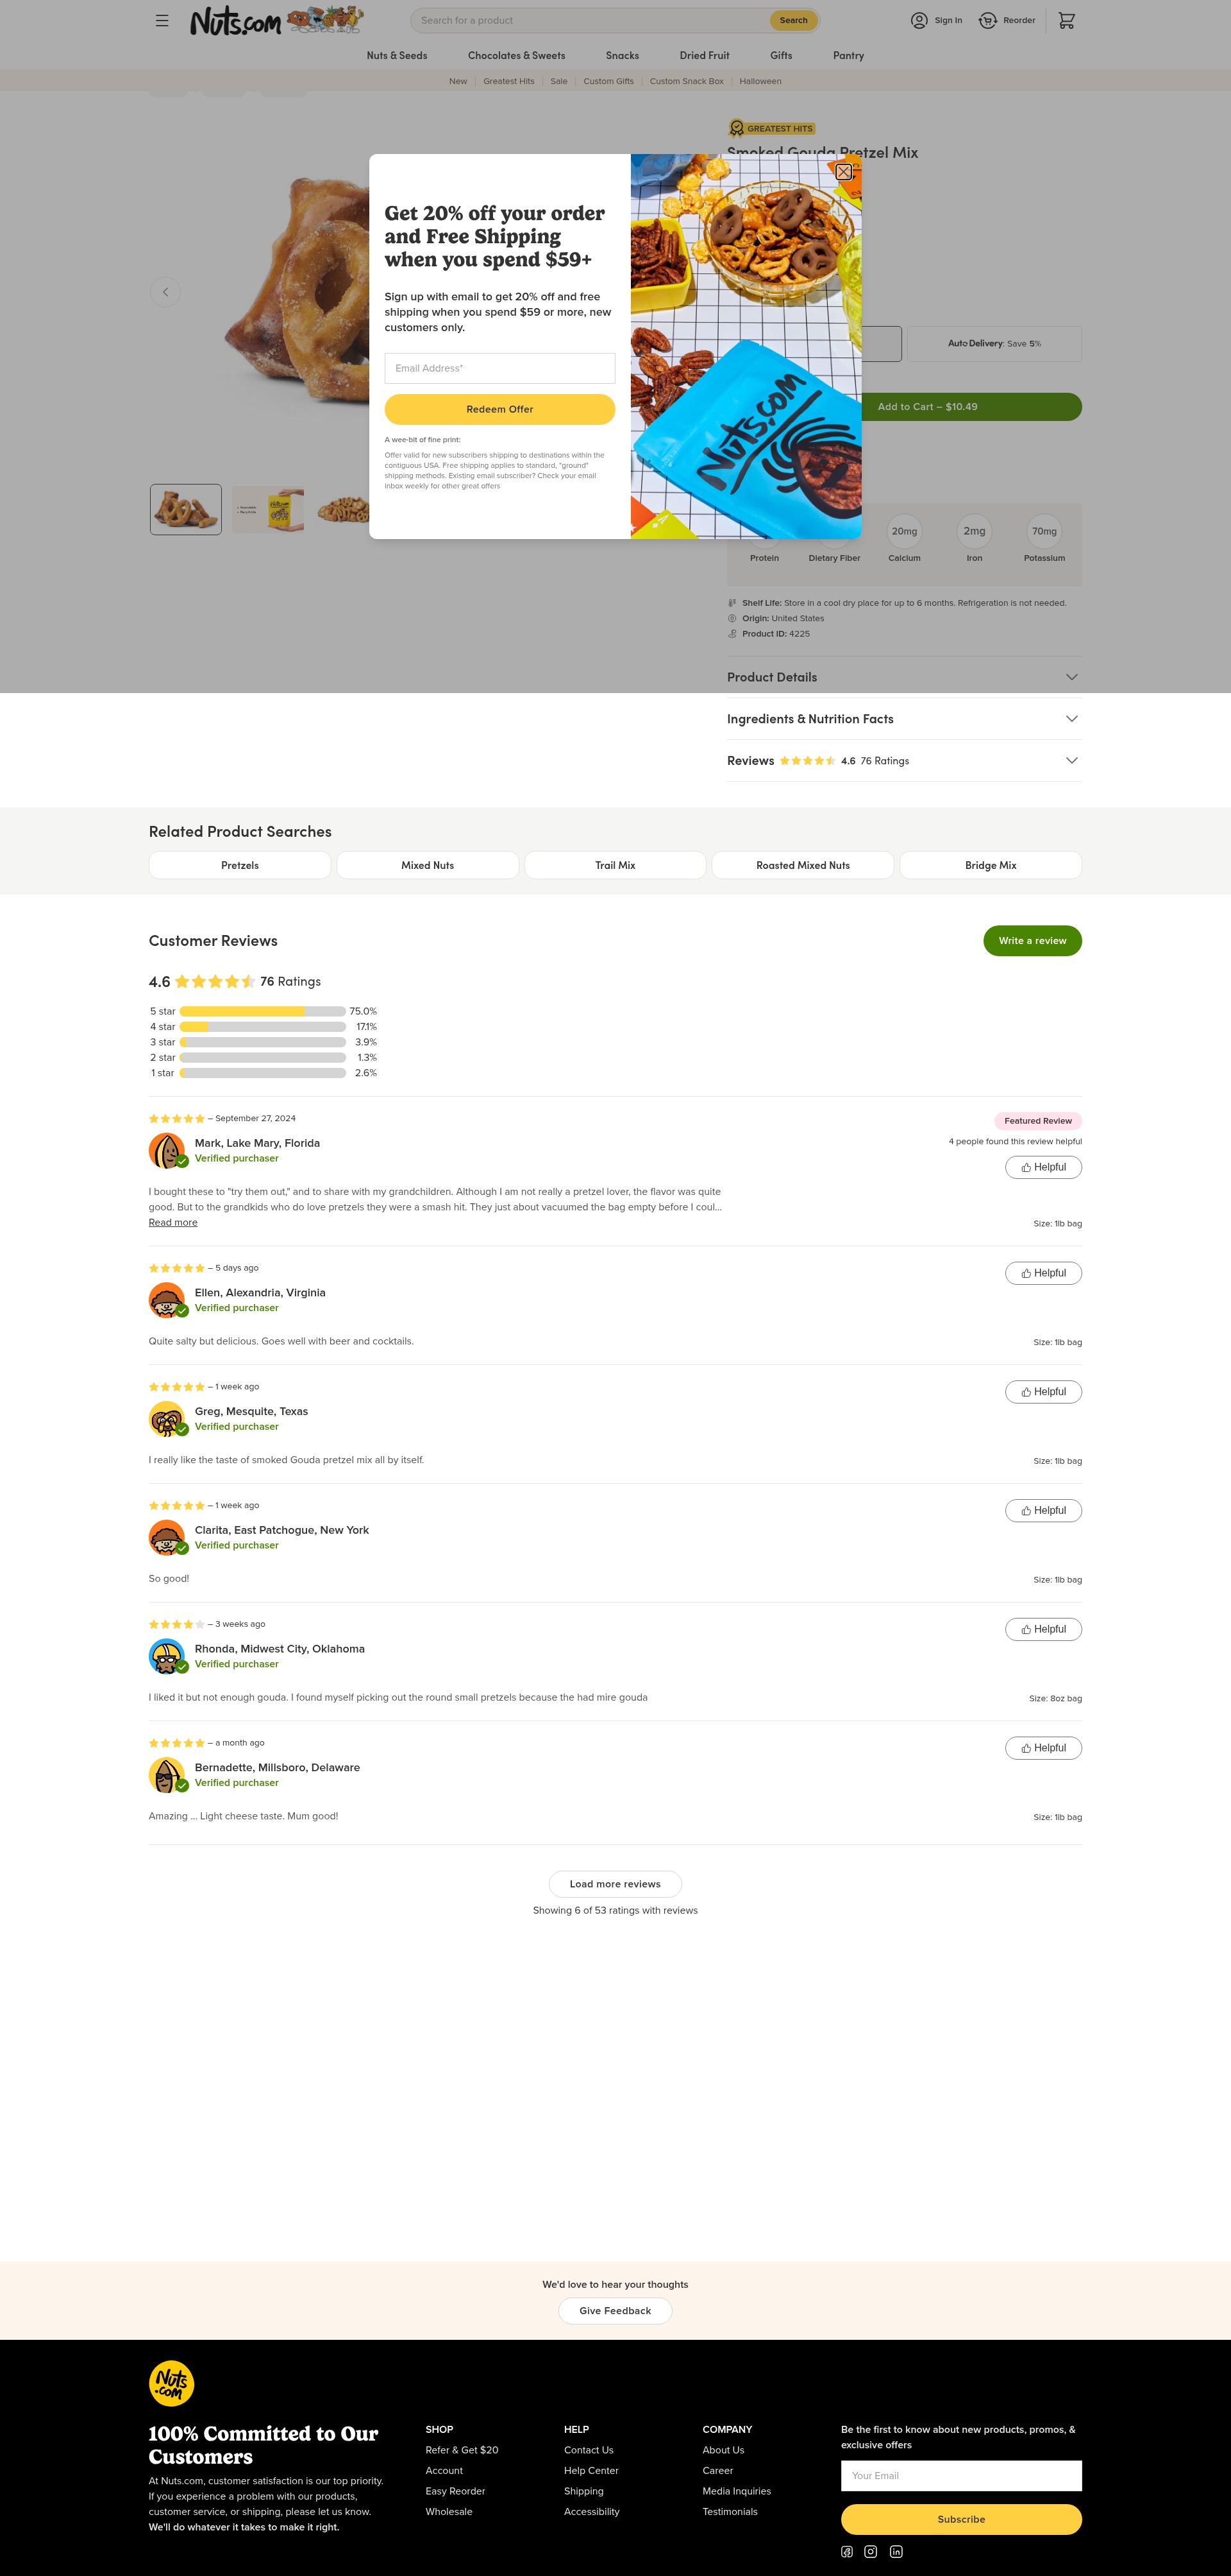Image resolution: width=1231 pixels, height=2576 pixels.
Task: Click the Mixed Nuts related search
Action: click(428, 865)
